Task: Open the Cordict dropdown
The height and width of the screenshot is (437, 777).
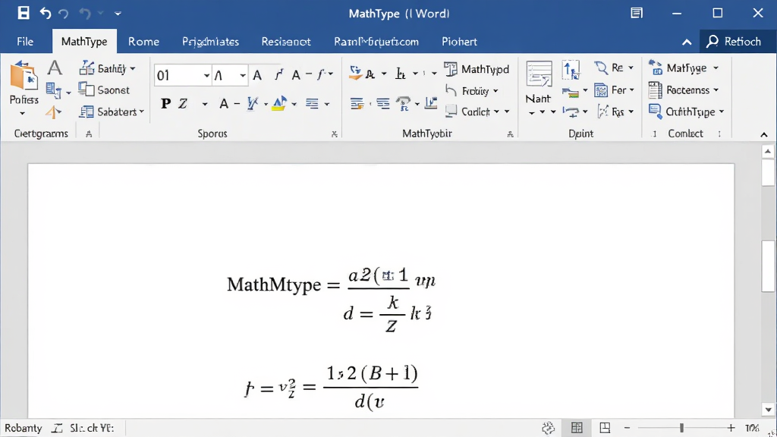Action: tap(477, 112)
